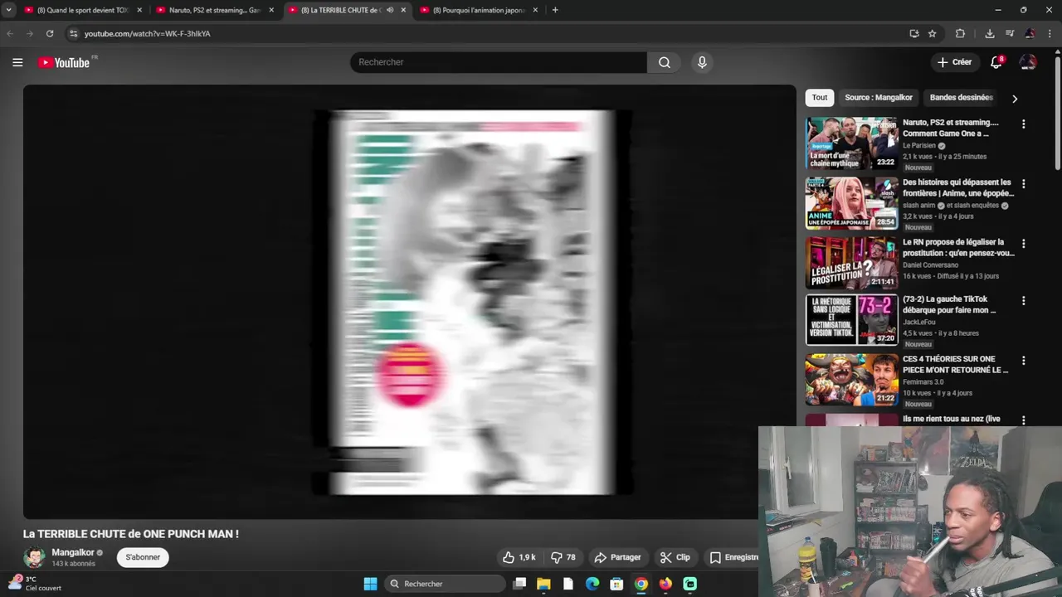Click the Daniel Conversano channel name
1062x597 pixels.
click(930, 265)
